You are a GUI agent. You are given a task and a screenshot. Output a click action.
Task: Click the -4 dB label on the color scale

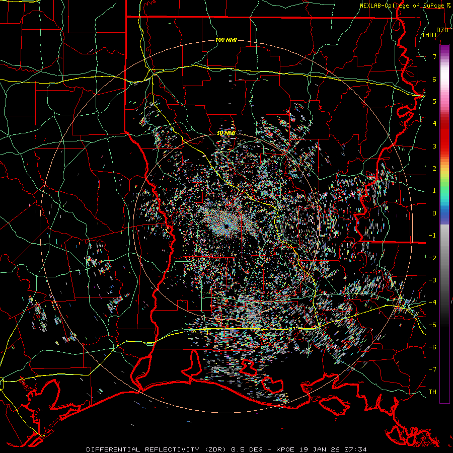(x=432, y=303)
